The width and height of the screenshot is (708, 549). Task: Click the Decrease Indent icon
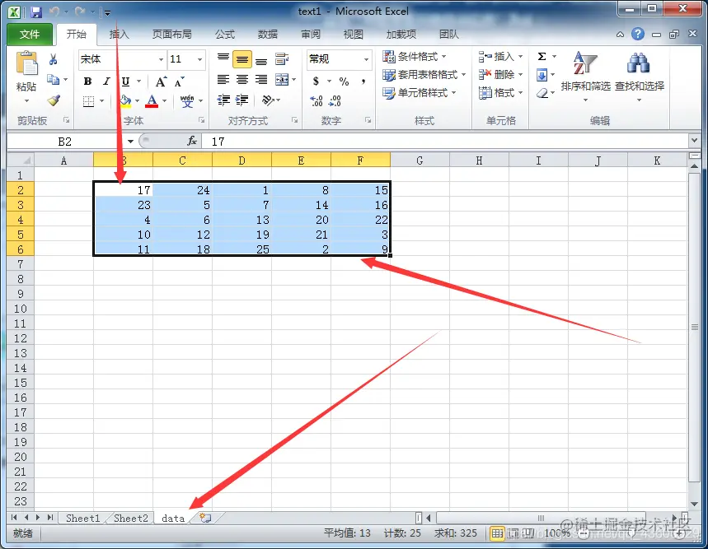tap(223, 100)
